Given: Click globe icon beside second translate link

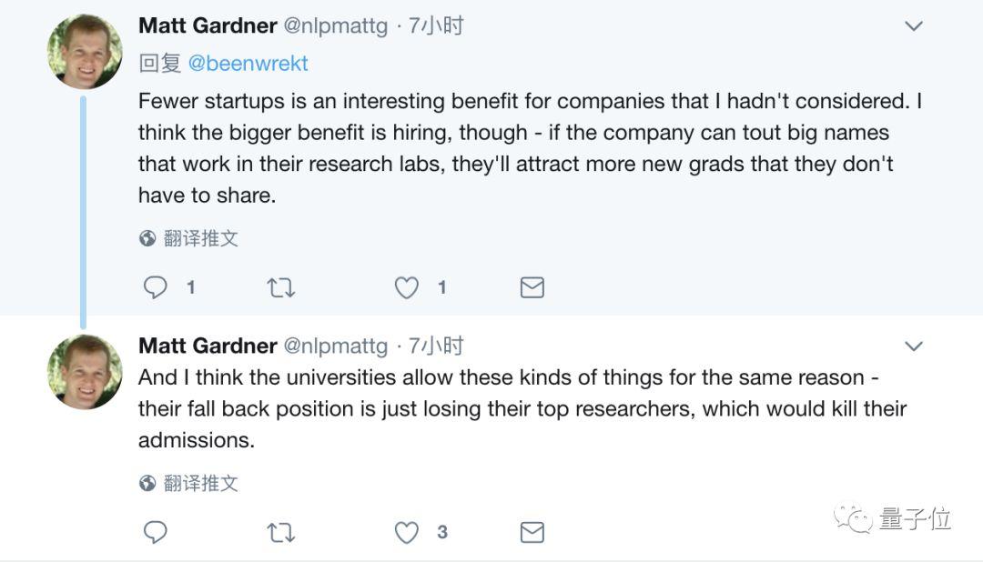Looking at the screenshot, I should (x=147, y=484).
